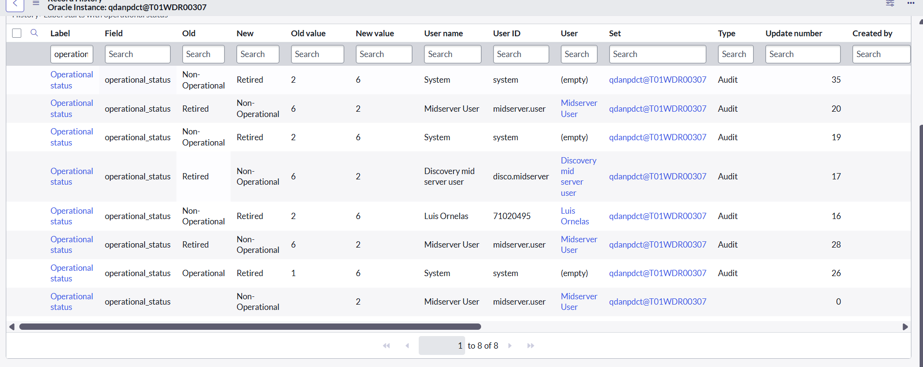Go to the previous page arrow
Viewport: 923px width, 367px height.
tap(407, 346)
